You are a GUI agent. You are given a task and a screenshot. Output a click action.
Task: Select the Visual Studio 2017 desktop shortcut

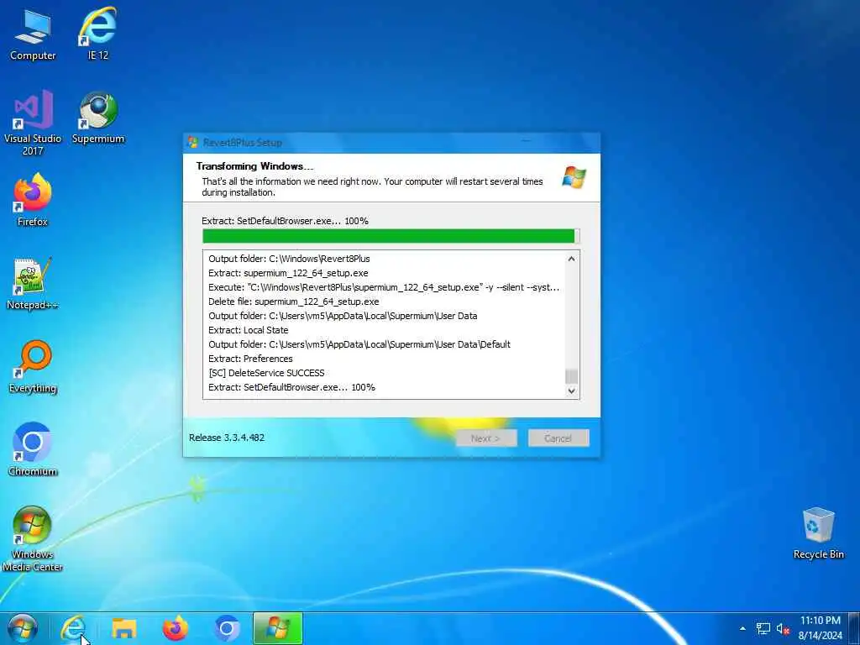(33, 123)
